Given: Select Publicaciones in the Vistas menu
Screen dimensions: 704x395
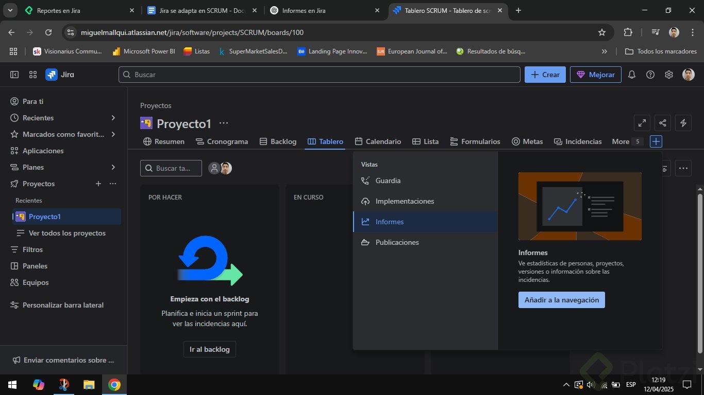Looking at the screenshot, I should pos(397,242).
